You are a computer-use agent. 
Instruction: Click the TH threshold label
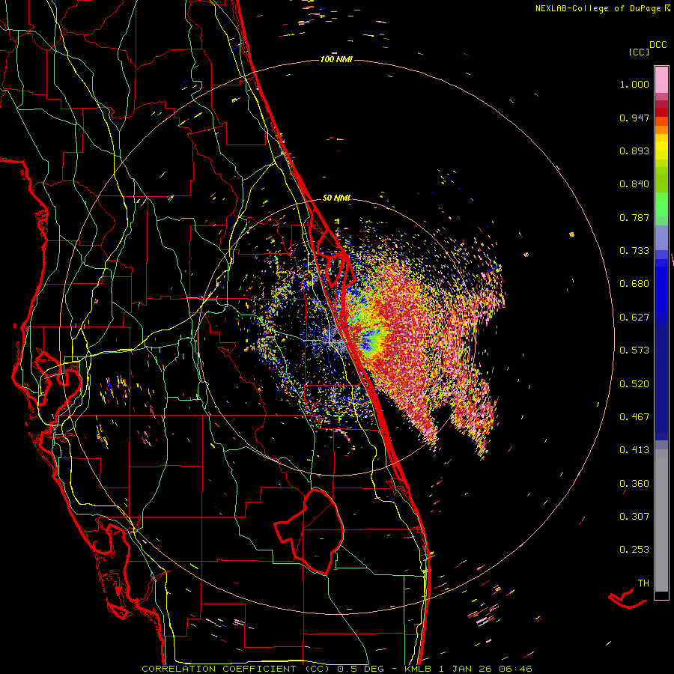coord(643,583)
